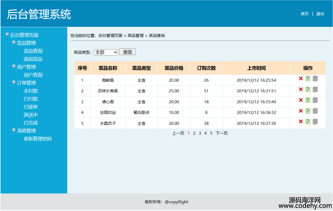Open 派送中 orders in sidebar
This screenshot has width=333, height=211.
(31, 115)
